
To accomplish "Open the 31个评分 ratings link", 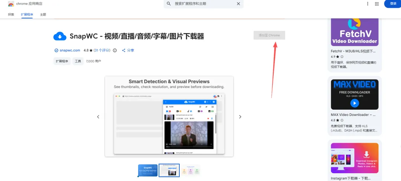I will click(102, 51).
